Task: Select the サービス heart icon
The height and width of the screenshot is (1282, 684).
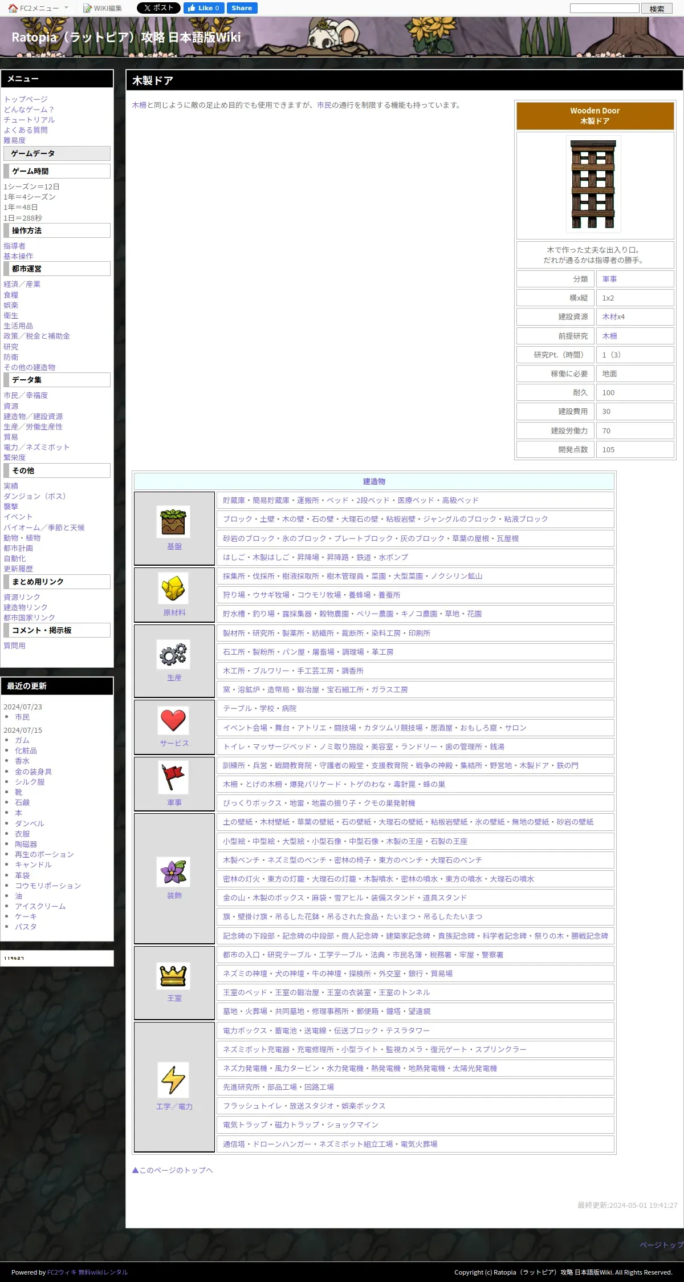Action: coord(173,720)
